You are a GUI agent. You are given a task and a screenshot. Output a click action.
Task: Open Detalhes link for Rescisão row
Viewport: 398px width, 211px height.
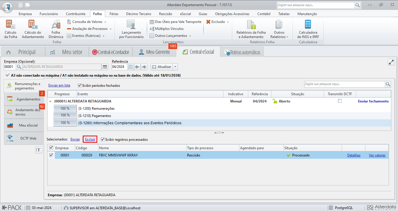[x=354, y=155]
